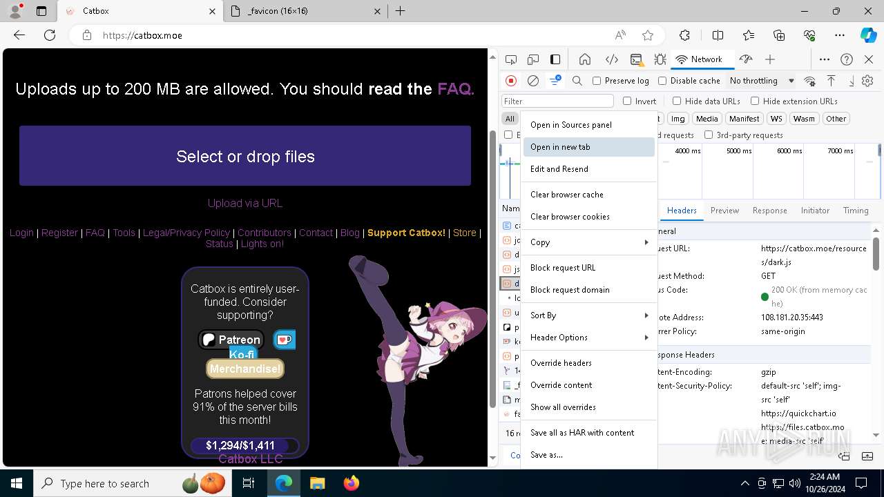
Task: Export HAR file with download arrow
Action: point(852,81)
